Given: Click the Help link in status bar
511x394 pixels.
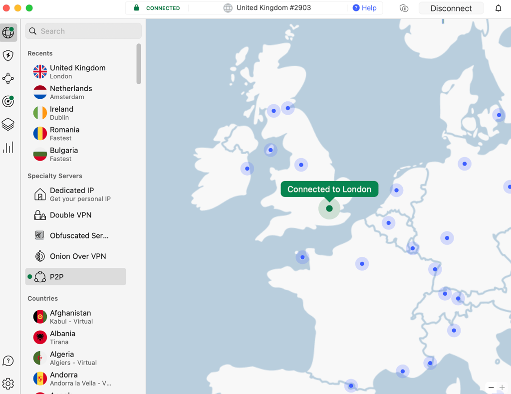Looking at the screenshot, I should (x=365, y=8).
